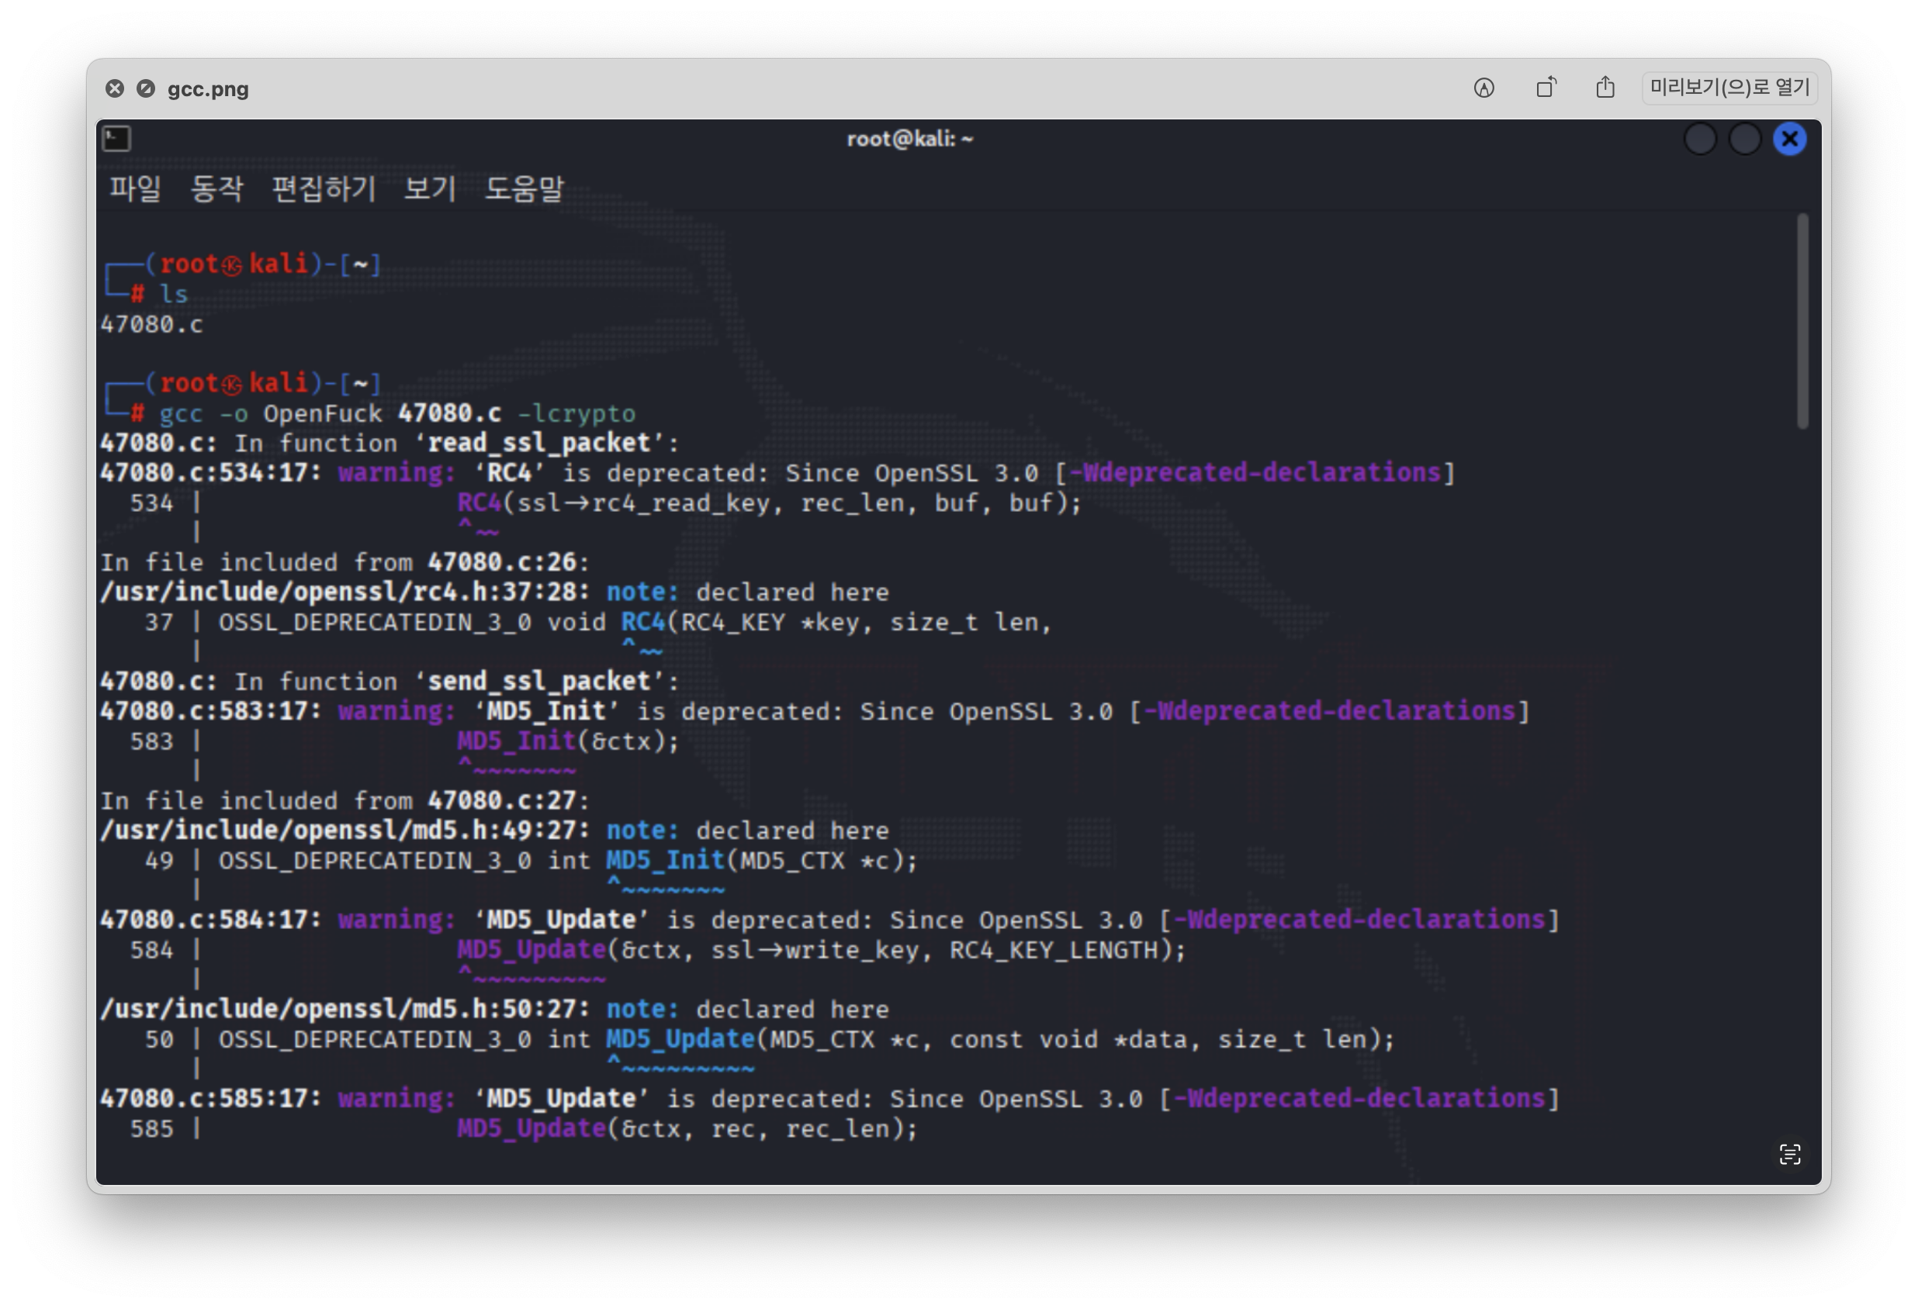Expand preview to full screen icon
The image size is (1918, 1309).
coord(145,88)
